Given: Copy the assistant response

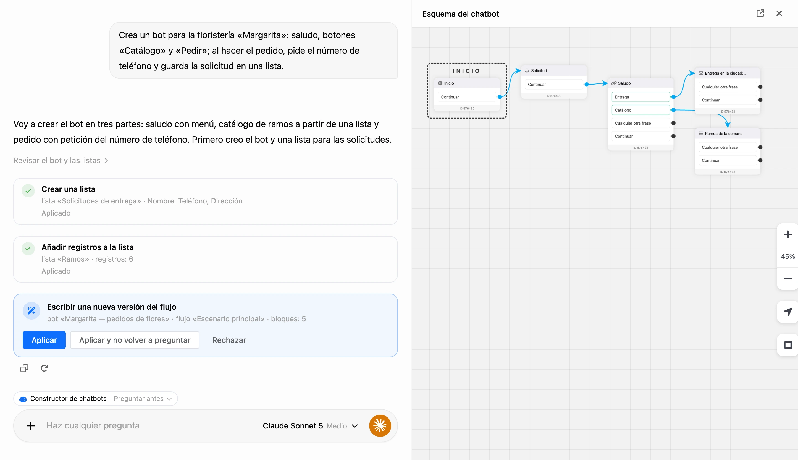Looking at the screenshot, I should coord(24,368).
